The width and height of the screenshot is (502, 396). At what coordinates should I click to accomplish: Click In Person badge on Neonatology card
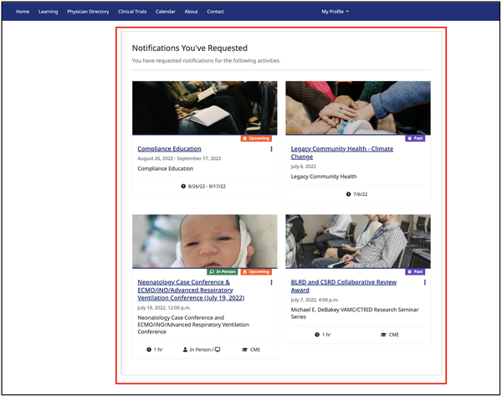click(x=223, y=272)
